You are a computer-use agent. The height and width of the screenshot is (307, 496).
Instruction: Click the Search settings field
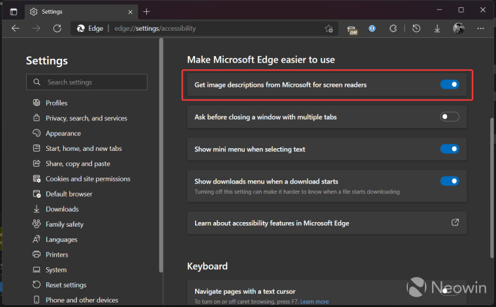coord(87,82)
